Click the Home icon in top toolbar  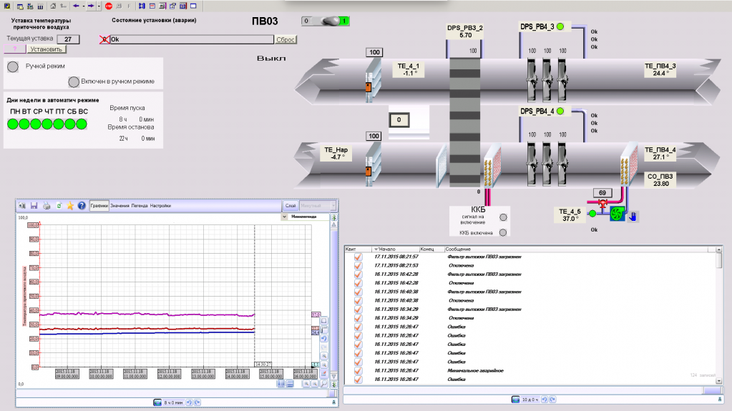(x=53, y=6)
